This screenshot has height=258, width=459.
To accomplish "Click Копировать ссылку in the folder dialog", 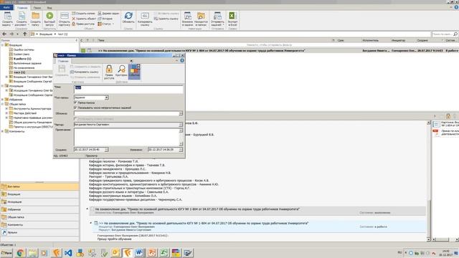I will tap(85, 72).
